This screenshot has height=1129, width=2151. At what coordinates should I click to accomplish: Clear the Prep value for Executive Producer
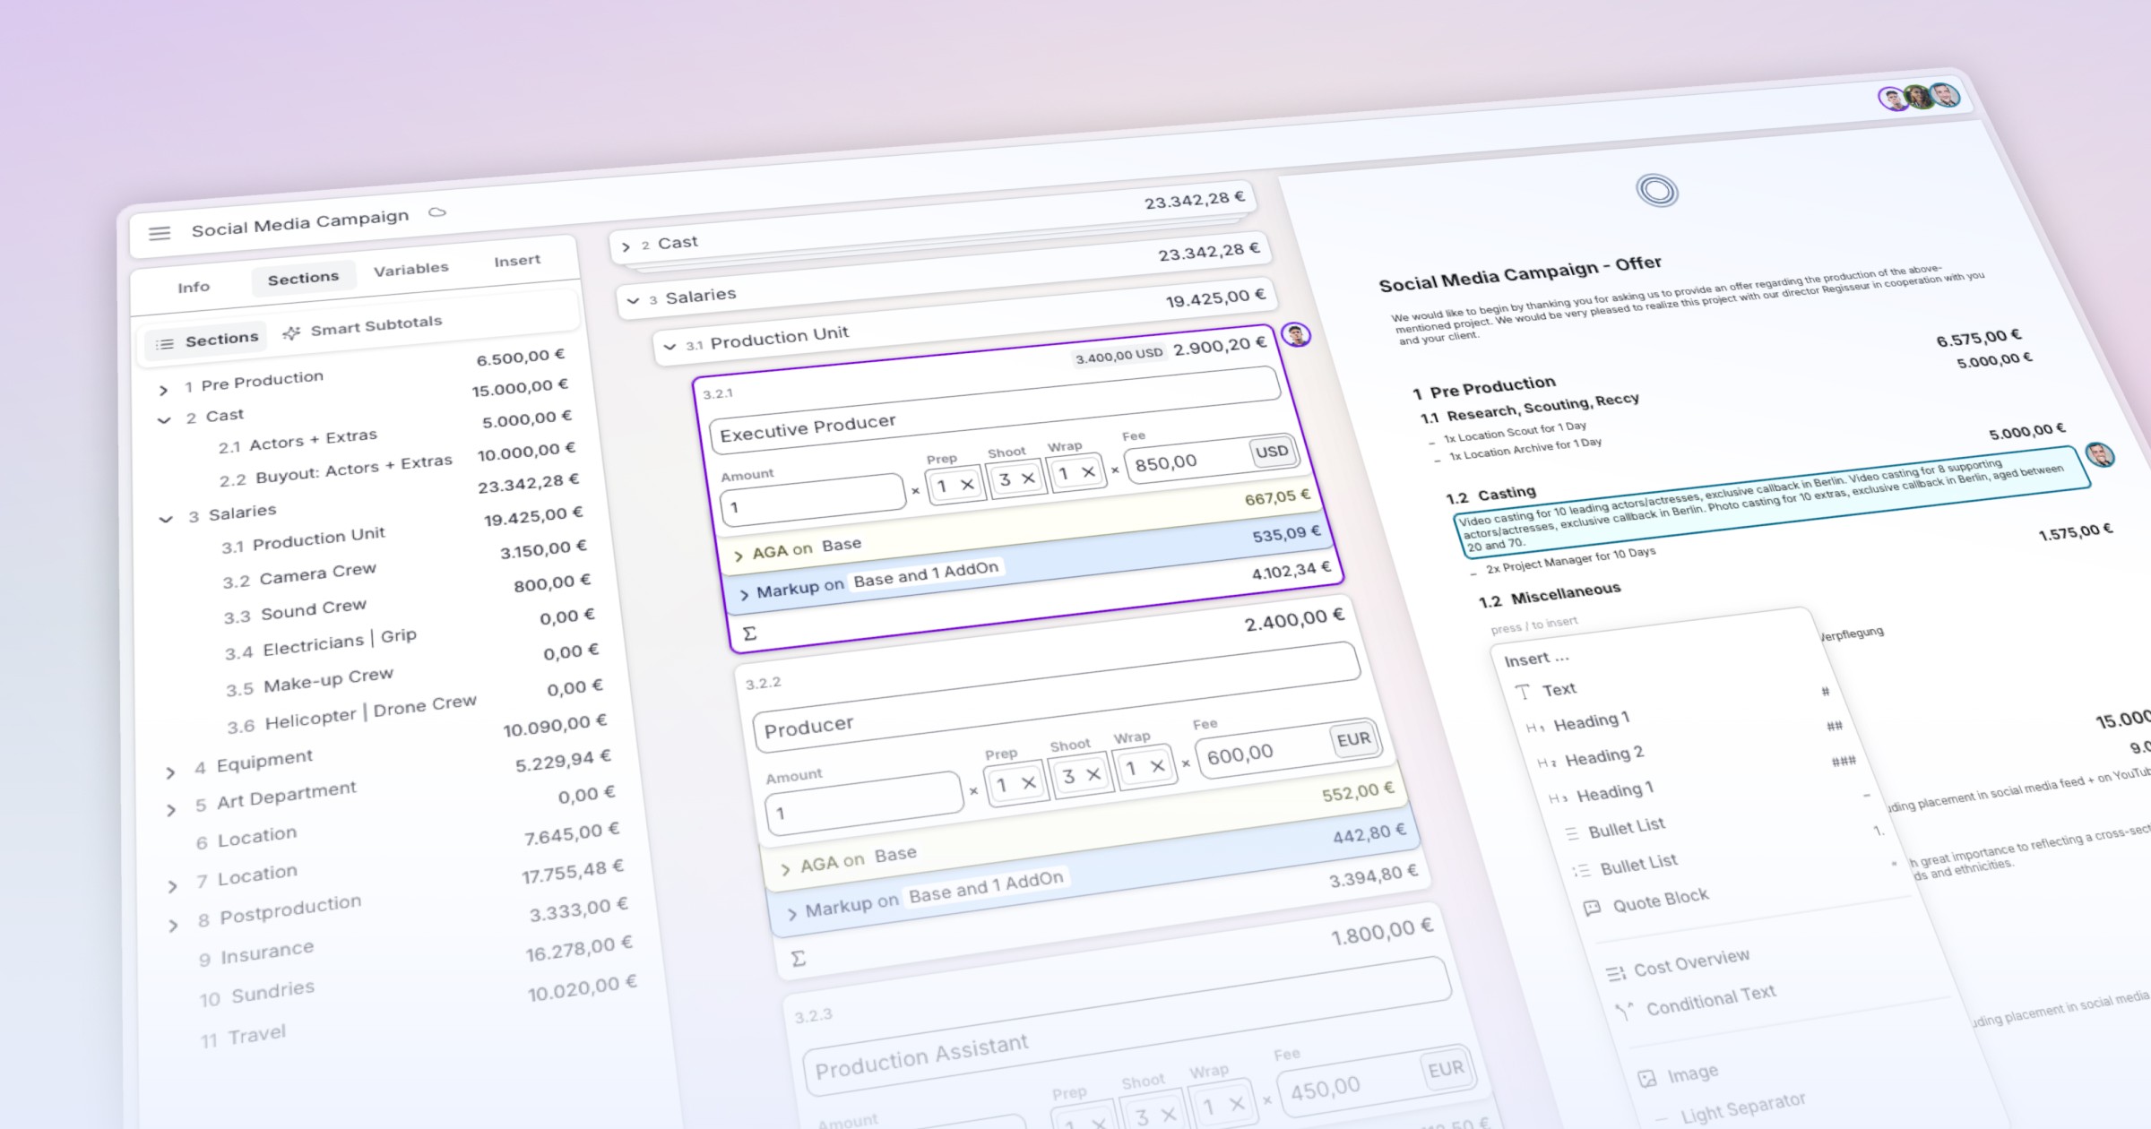(968, 485)
